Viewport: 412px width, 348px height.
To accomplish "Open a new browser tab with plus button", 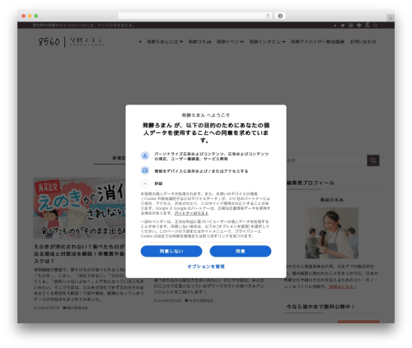I will [391, 18].
